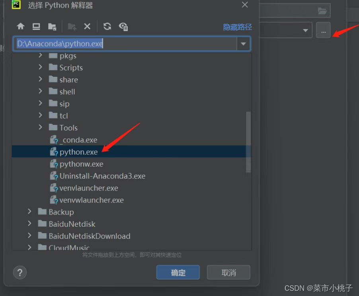Select the sip folder row
The height and width of the screenshot is (296, 359).
click(x=131, y=103)
